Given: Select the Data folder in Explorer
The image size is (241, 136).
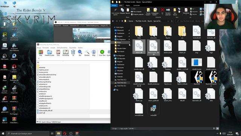Looking at the screenshot, I should [x=139, y=32].
